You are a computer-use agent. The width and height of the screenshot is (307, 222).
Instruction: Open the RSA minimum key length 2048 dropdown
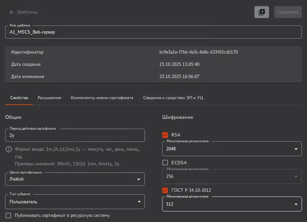coord(232,149)
